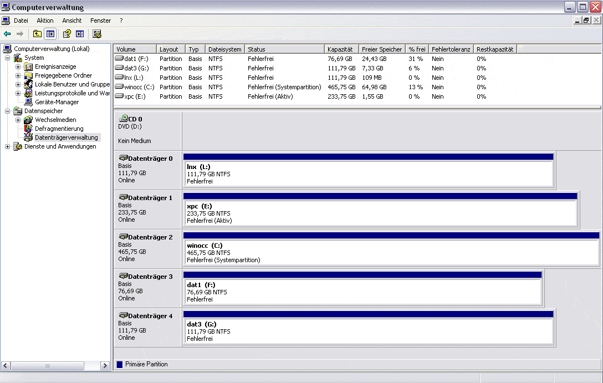Select the Ereignisanzeige node
The image size is (603, 383).
tap(55, 67)
